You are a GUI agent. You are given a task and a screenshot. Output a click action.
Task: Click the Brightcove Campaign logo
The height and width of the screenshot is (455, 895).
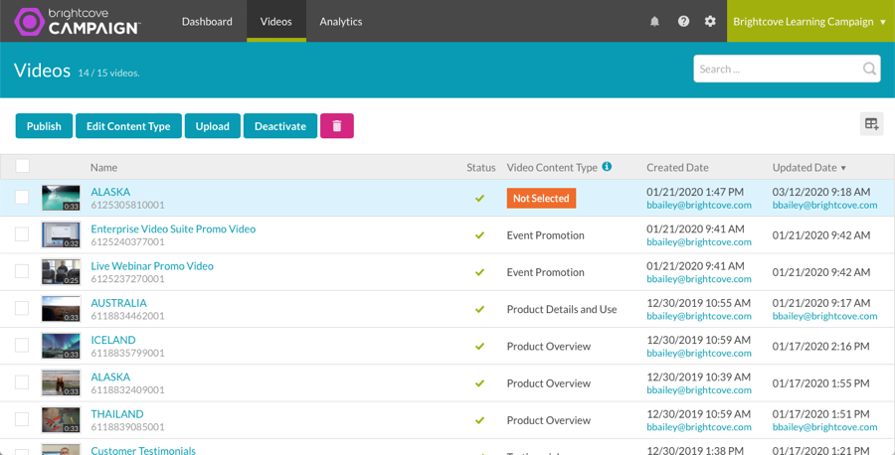point(77,22)
